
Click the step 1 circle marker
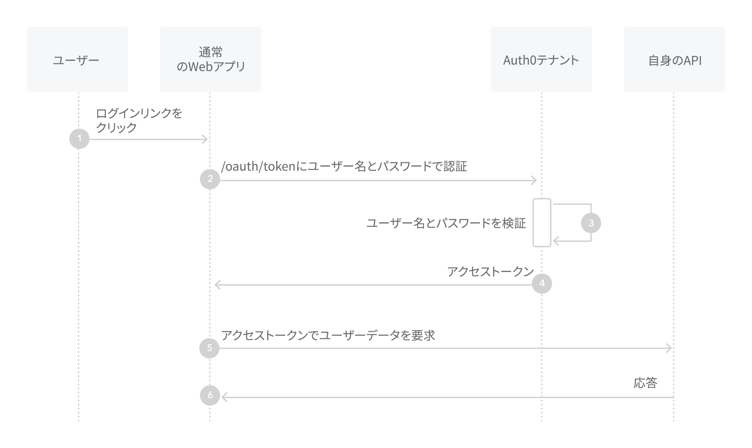(79, 138)
